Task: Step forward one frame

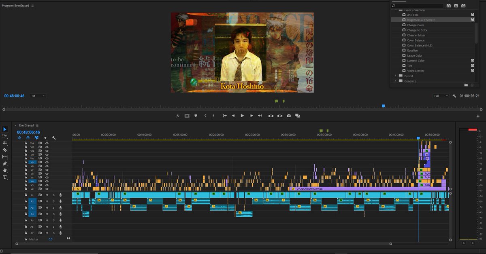Action: 251,116
